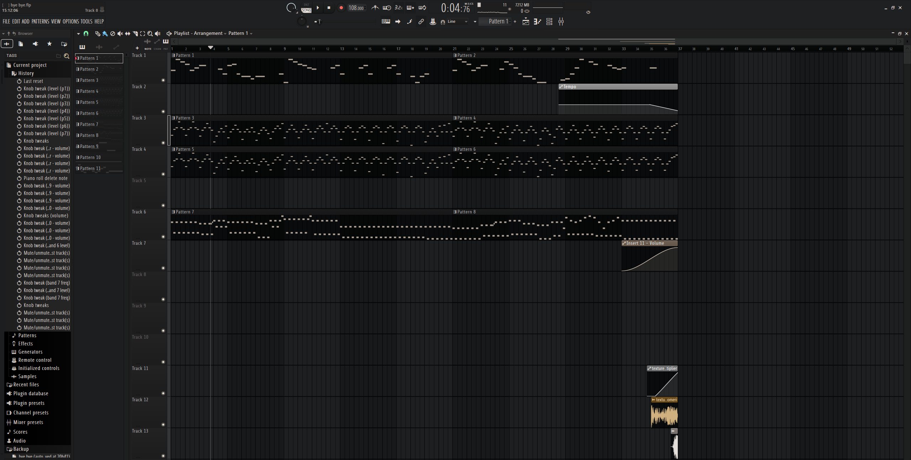911x460 pixels.
Task: Toggle PAT/SONG mode switch
Action: tap(306, 8)
